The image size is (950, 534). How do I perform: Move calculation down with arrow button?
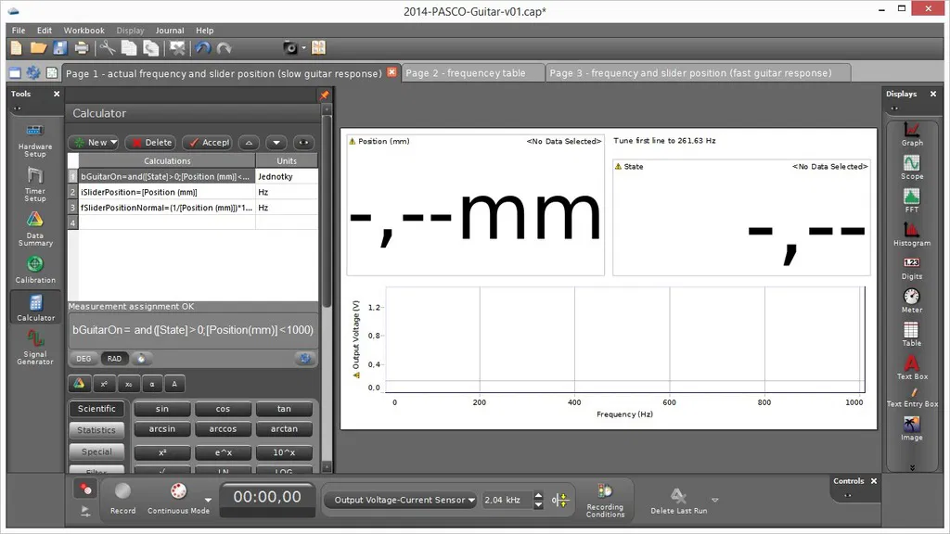(x=276, y=142)
